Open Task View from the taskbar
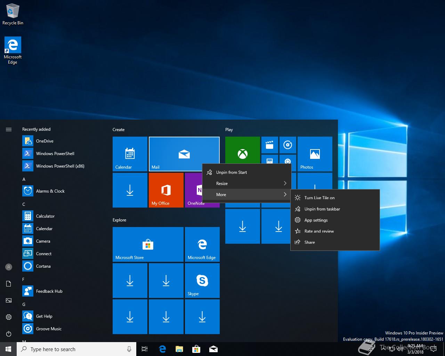This screenshot has height=356, width=445. [x=145, y=349]
